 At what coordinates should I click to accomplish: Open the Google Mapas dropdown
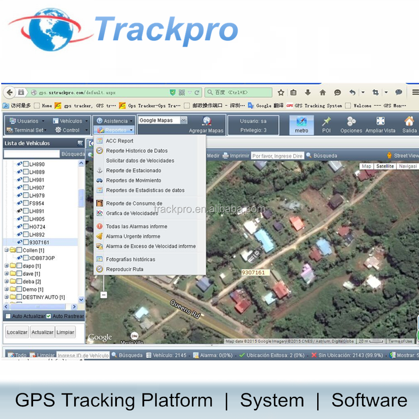click(x=183, y=120)
